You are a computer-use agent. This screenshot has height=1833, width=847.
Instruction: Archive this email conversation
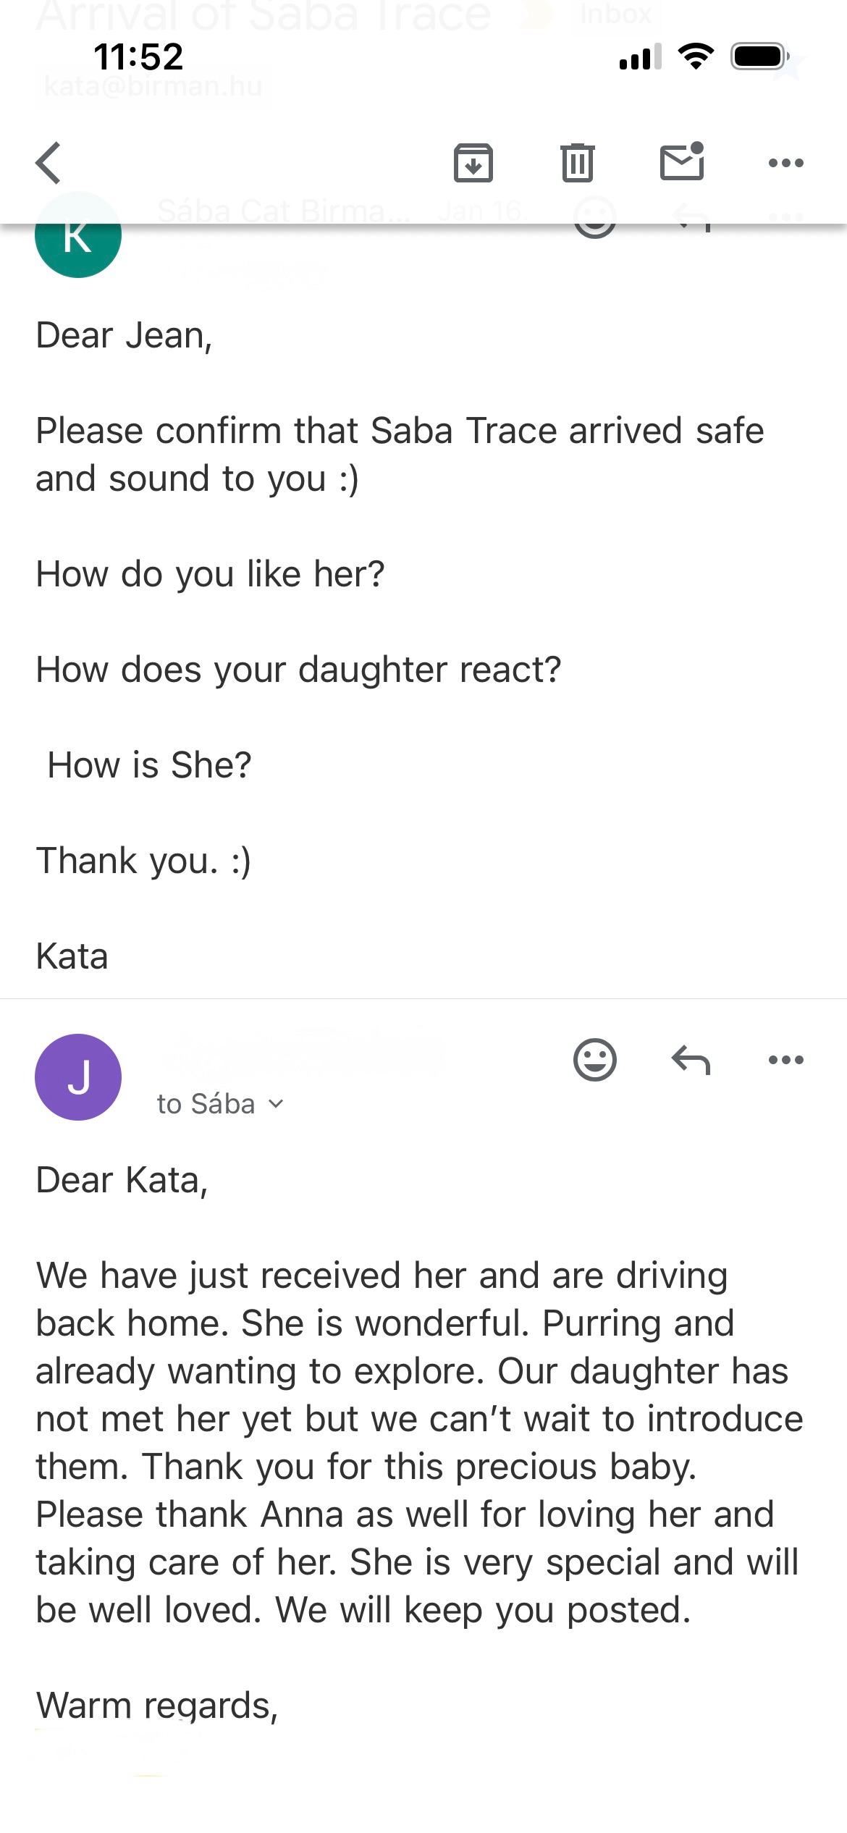tap(473, 163)
